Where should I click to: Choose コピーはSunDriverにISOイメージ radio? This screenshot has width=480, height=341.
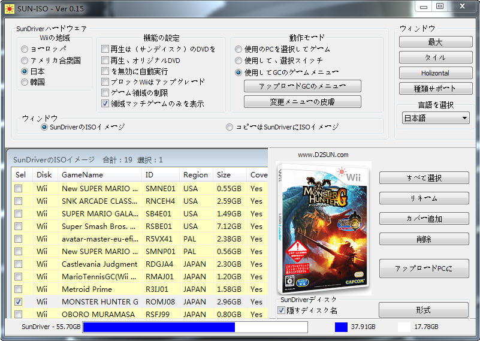[230, 127]
